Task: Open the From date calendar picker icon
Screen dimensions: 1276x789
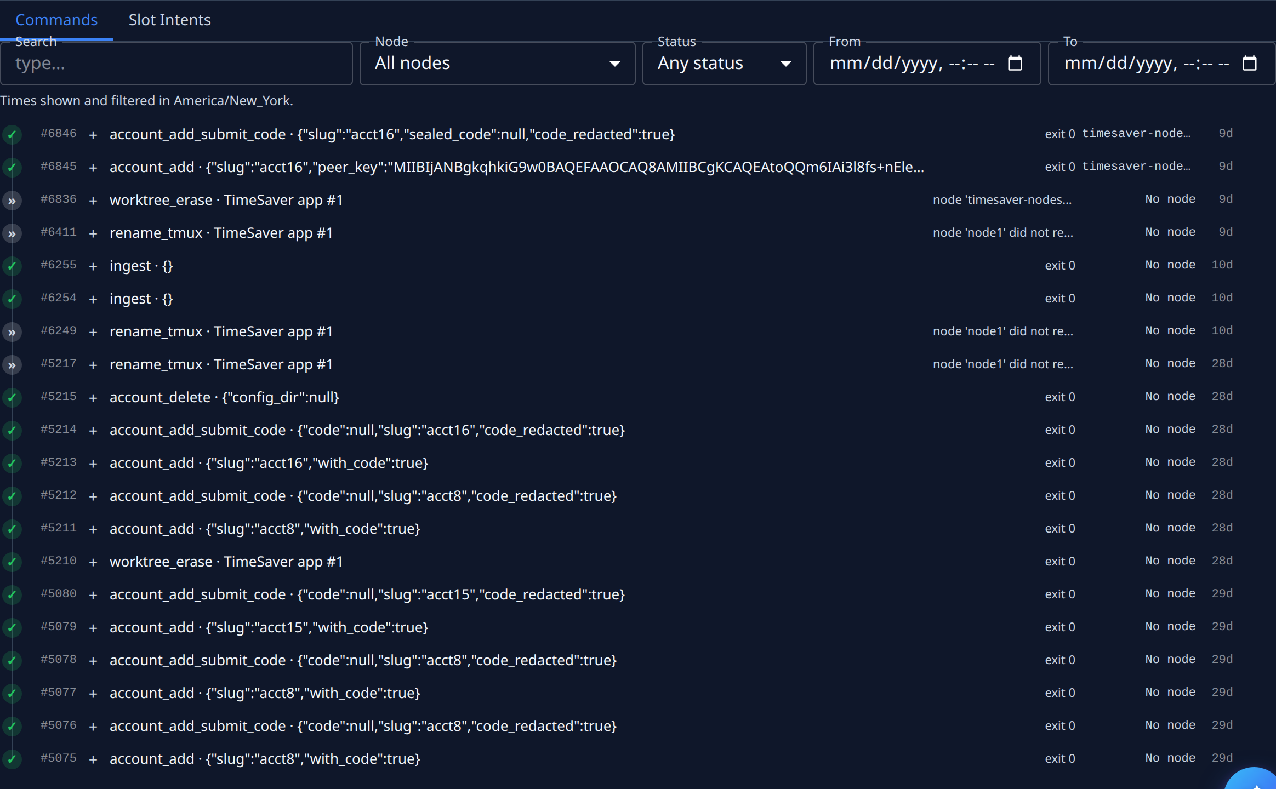Action: coord(1015,63)
